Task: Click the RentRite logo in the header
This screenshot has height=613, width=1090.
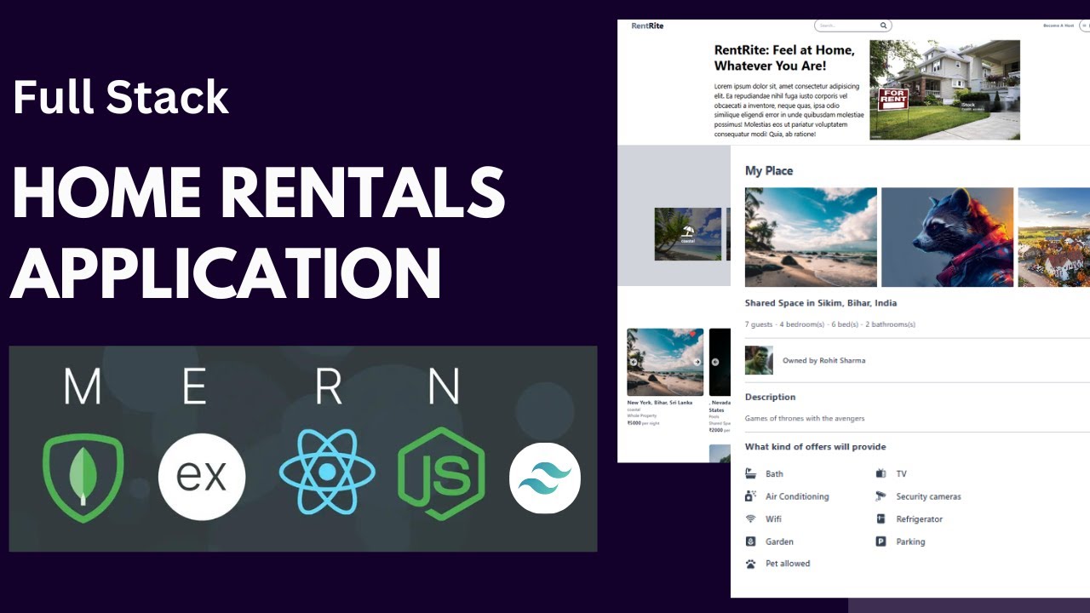Action: [x=647, y=26]
